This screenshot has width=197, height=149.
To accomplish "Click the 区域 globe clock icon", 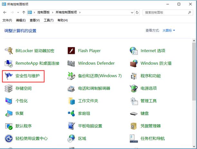I will coord(71,138).
